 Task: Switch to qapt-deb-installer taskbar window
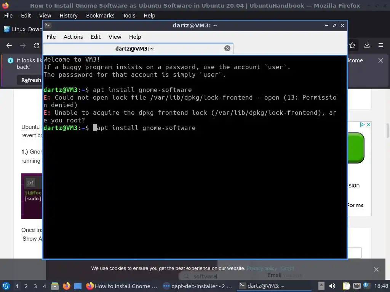[197, 286]
